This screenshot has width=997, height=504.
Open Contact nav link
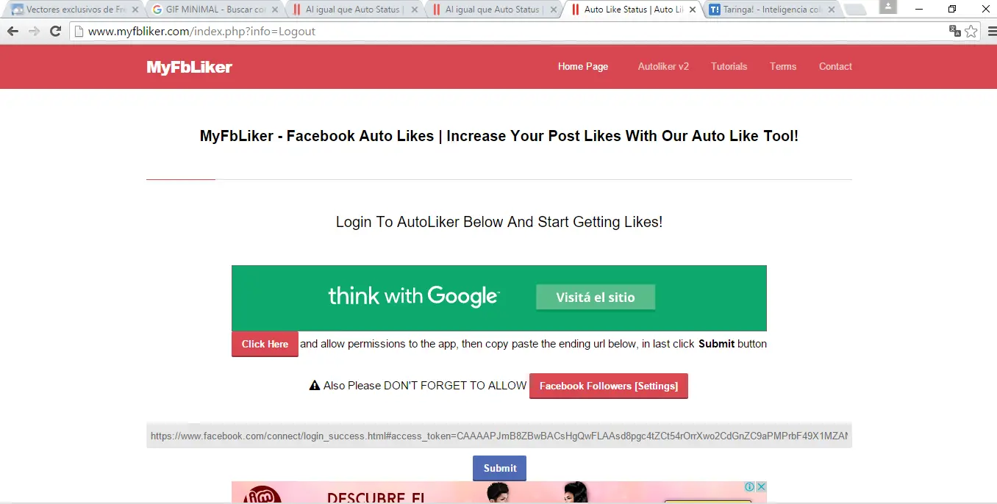835,66
